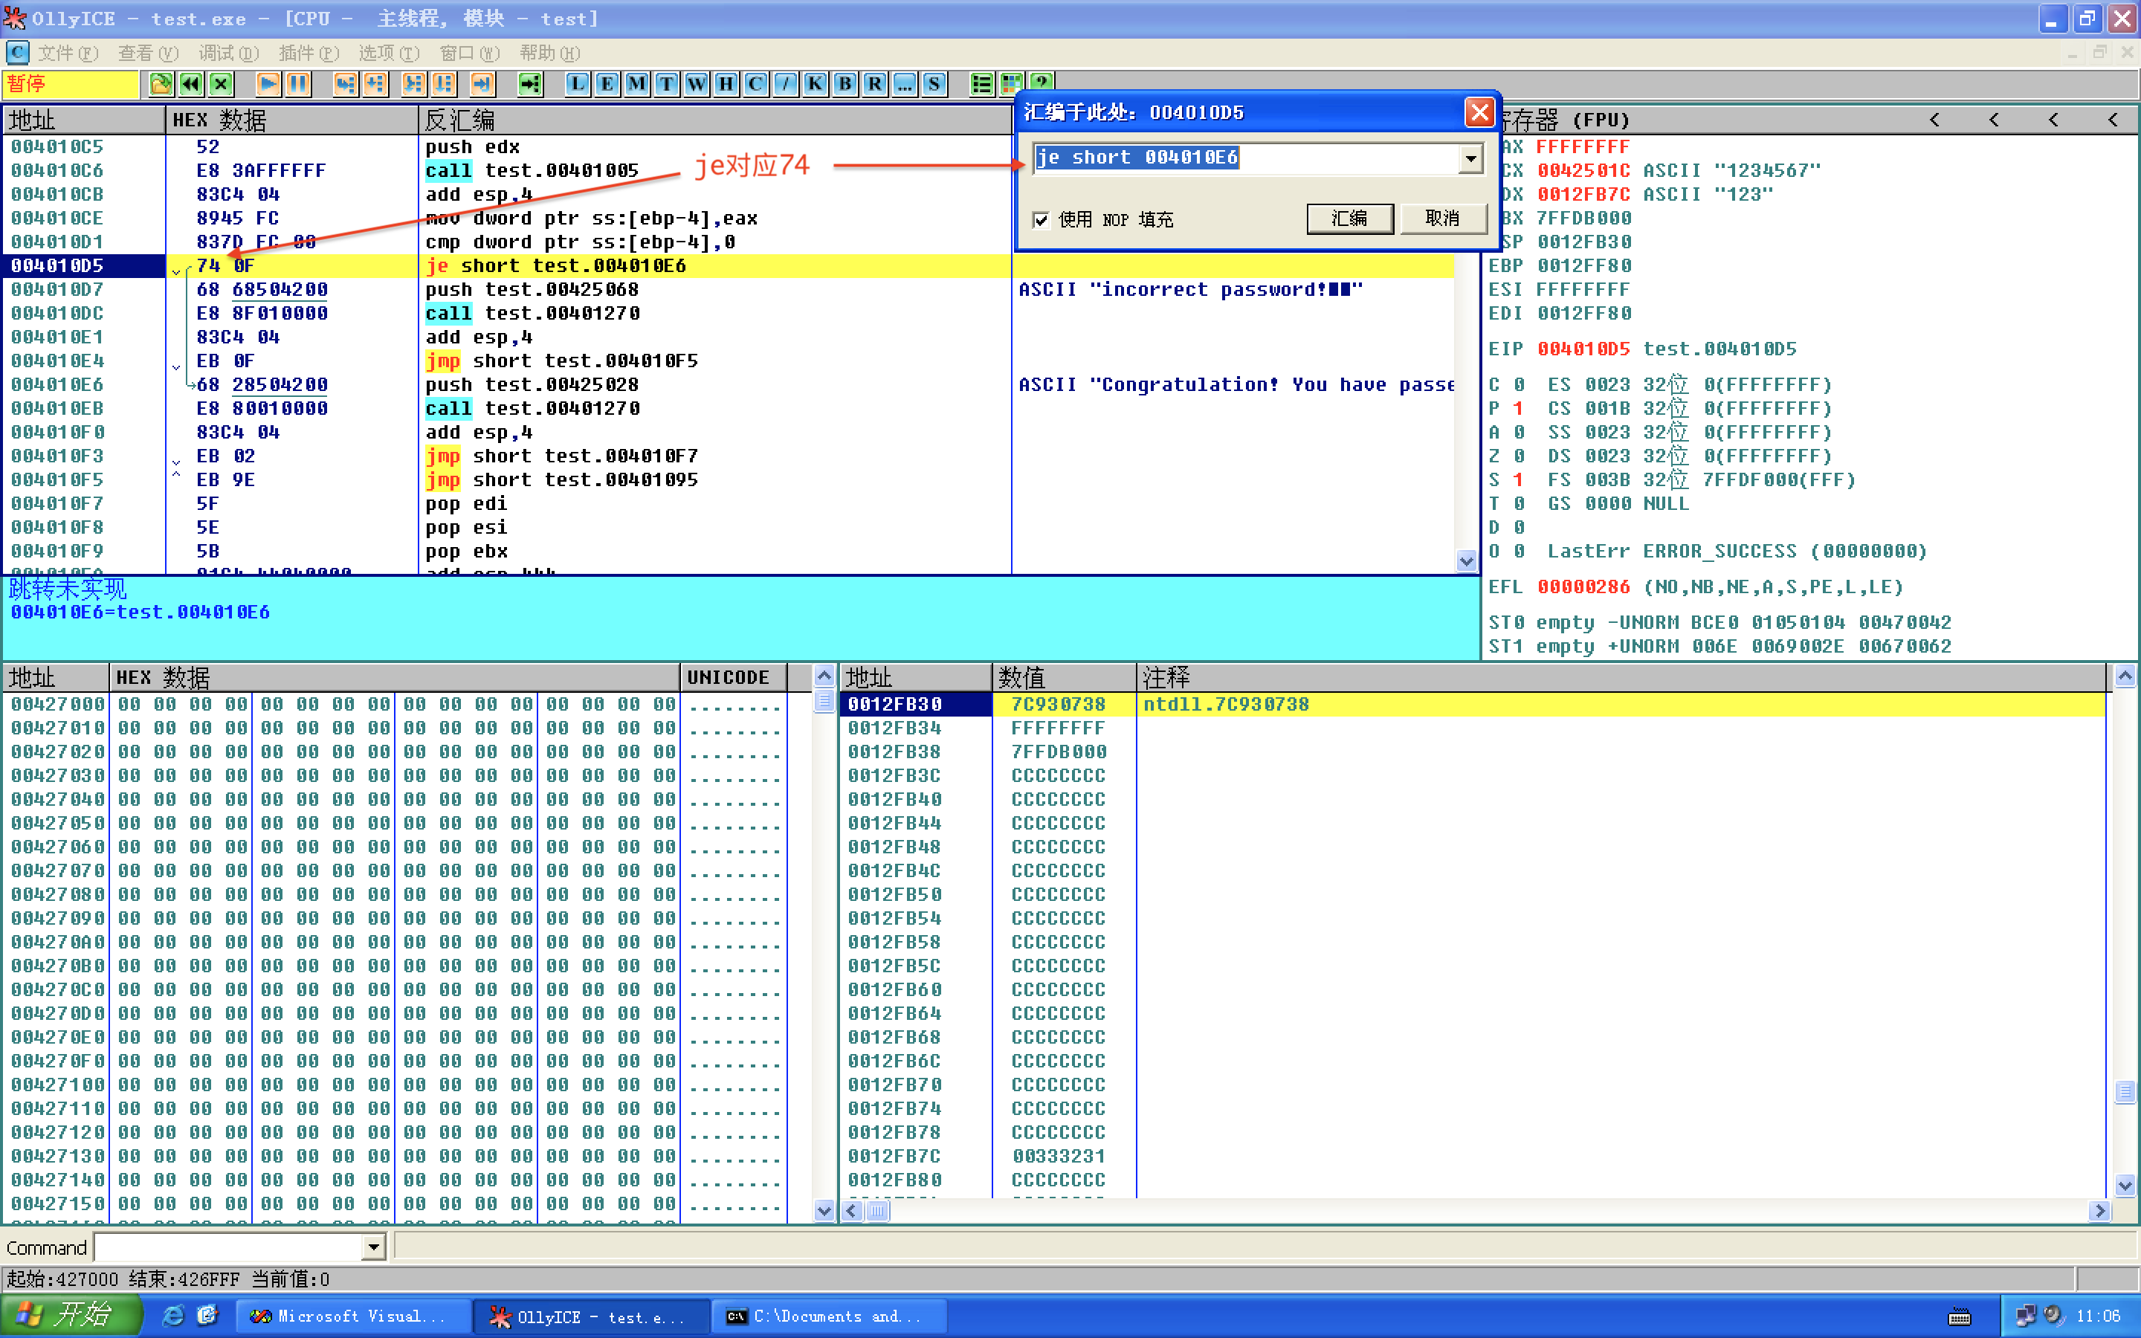Open the 插件(P) menu
2141x1338 pixels.
click(x=309, y=53)
